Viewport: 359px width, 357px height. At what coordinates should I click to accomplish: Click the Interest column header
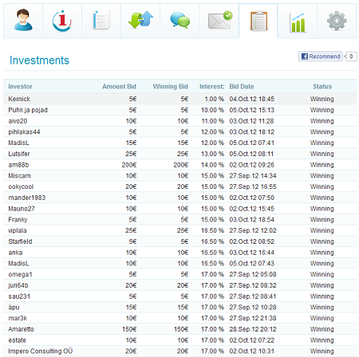click(211, 87)
